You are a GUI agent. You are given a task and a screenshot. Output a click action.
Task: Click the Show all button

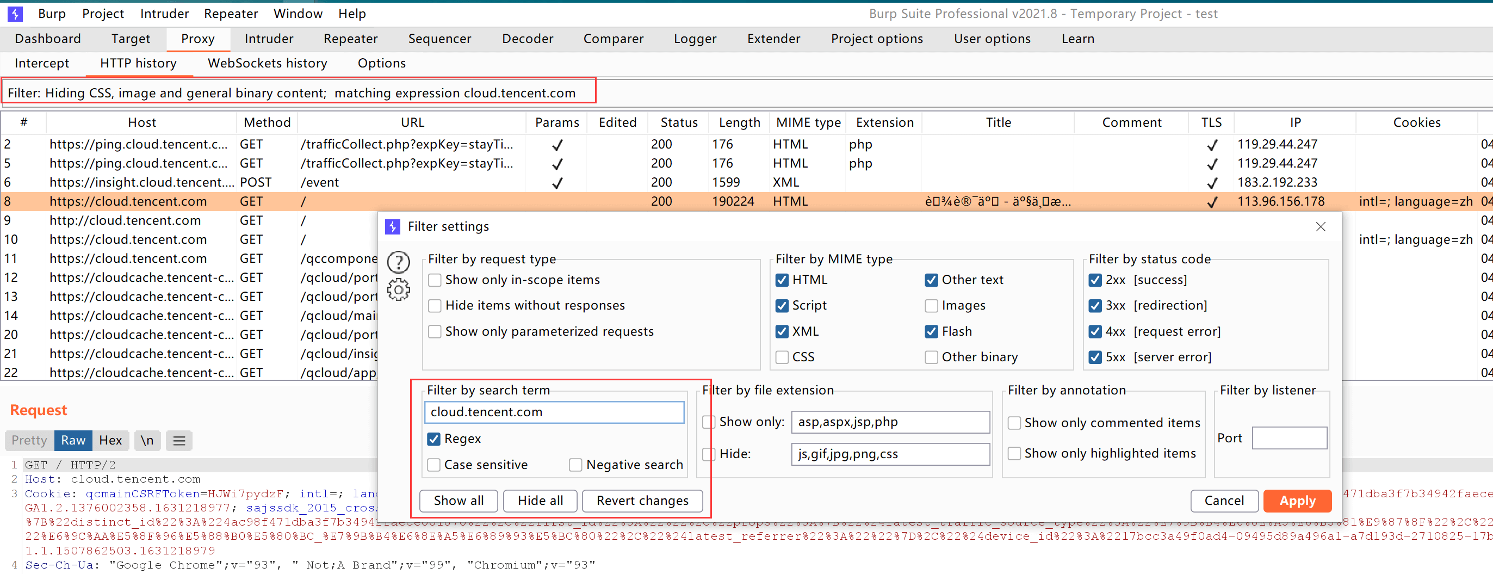459,501
